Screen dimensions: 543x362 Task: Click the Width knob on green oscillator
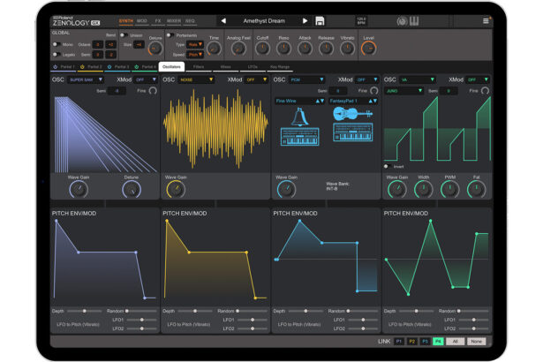point(423,190)
